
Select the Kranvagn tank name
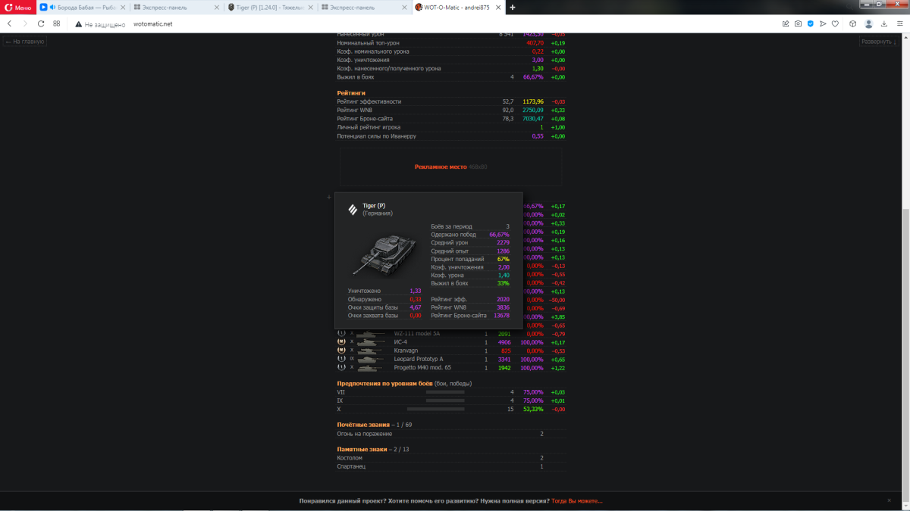[x=406, y=351]
